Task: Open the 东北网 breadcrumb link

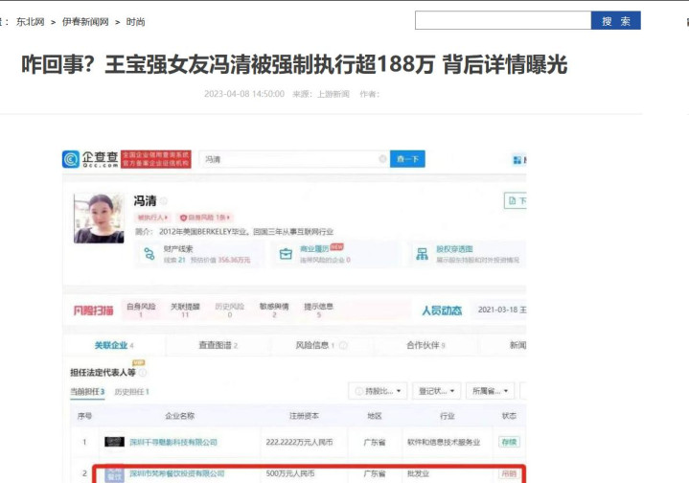Action: pos(31,22)
